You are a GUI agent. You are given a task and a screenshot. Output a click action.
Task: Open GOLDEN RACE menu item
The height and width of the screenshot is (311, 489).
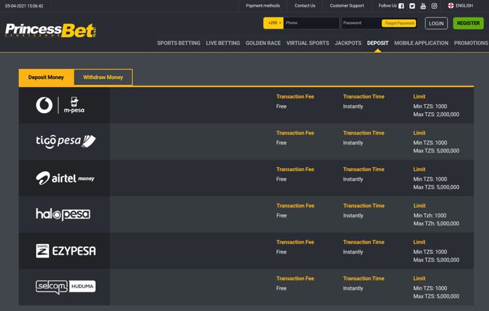263,43
